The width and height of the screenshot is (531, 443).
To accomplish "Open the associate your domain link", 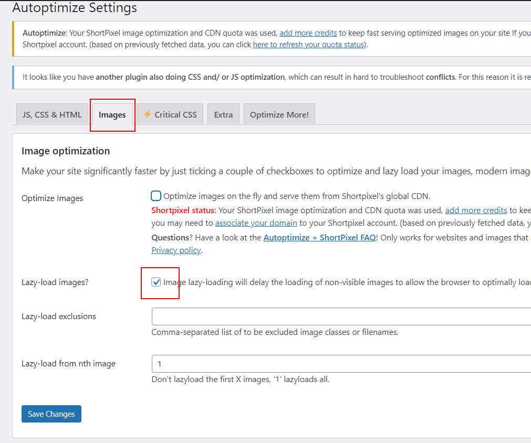I will click(256, 223).
